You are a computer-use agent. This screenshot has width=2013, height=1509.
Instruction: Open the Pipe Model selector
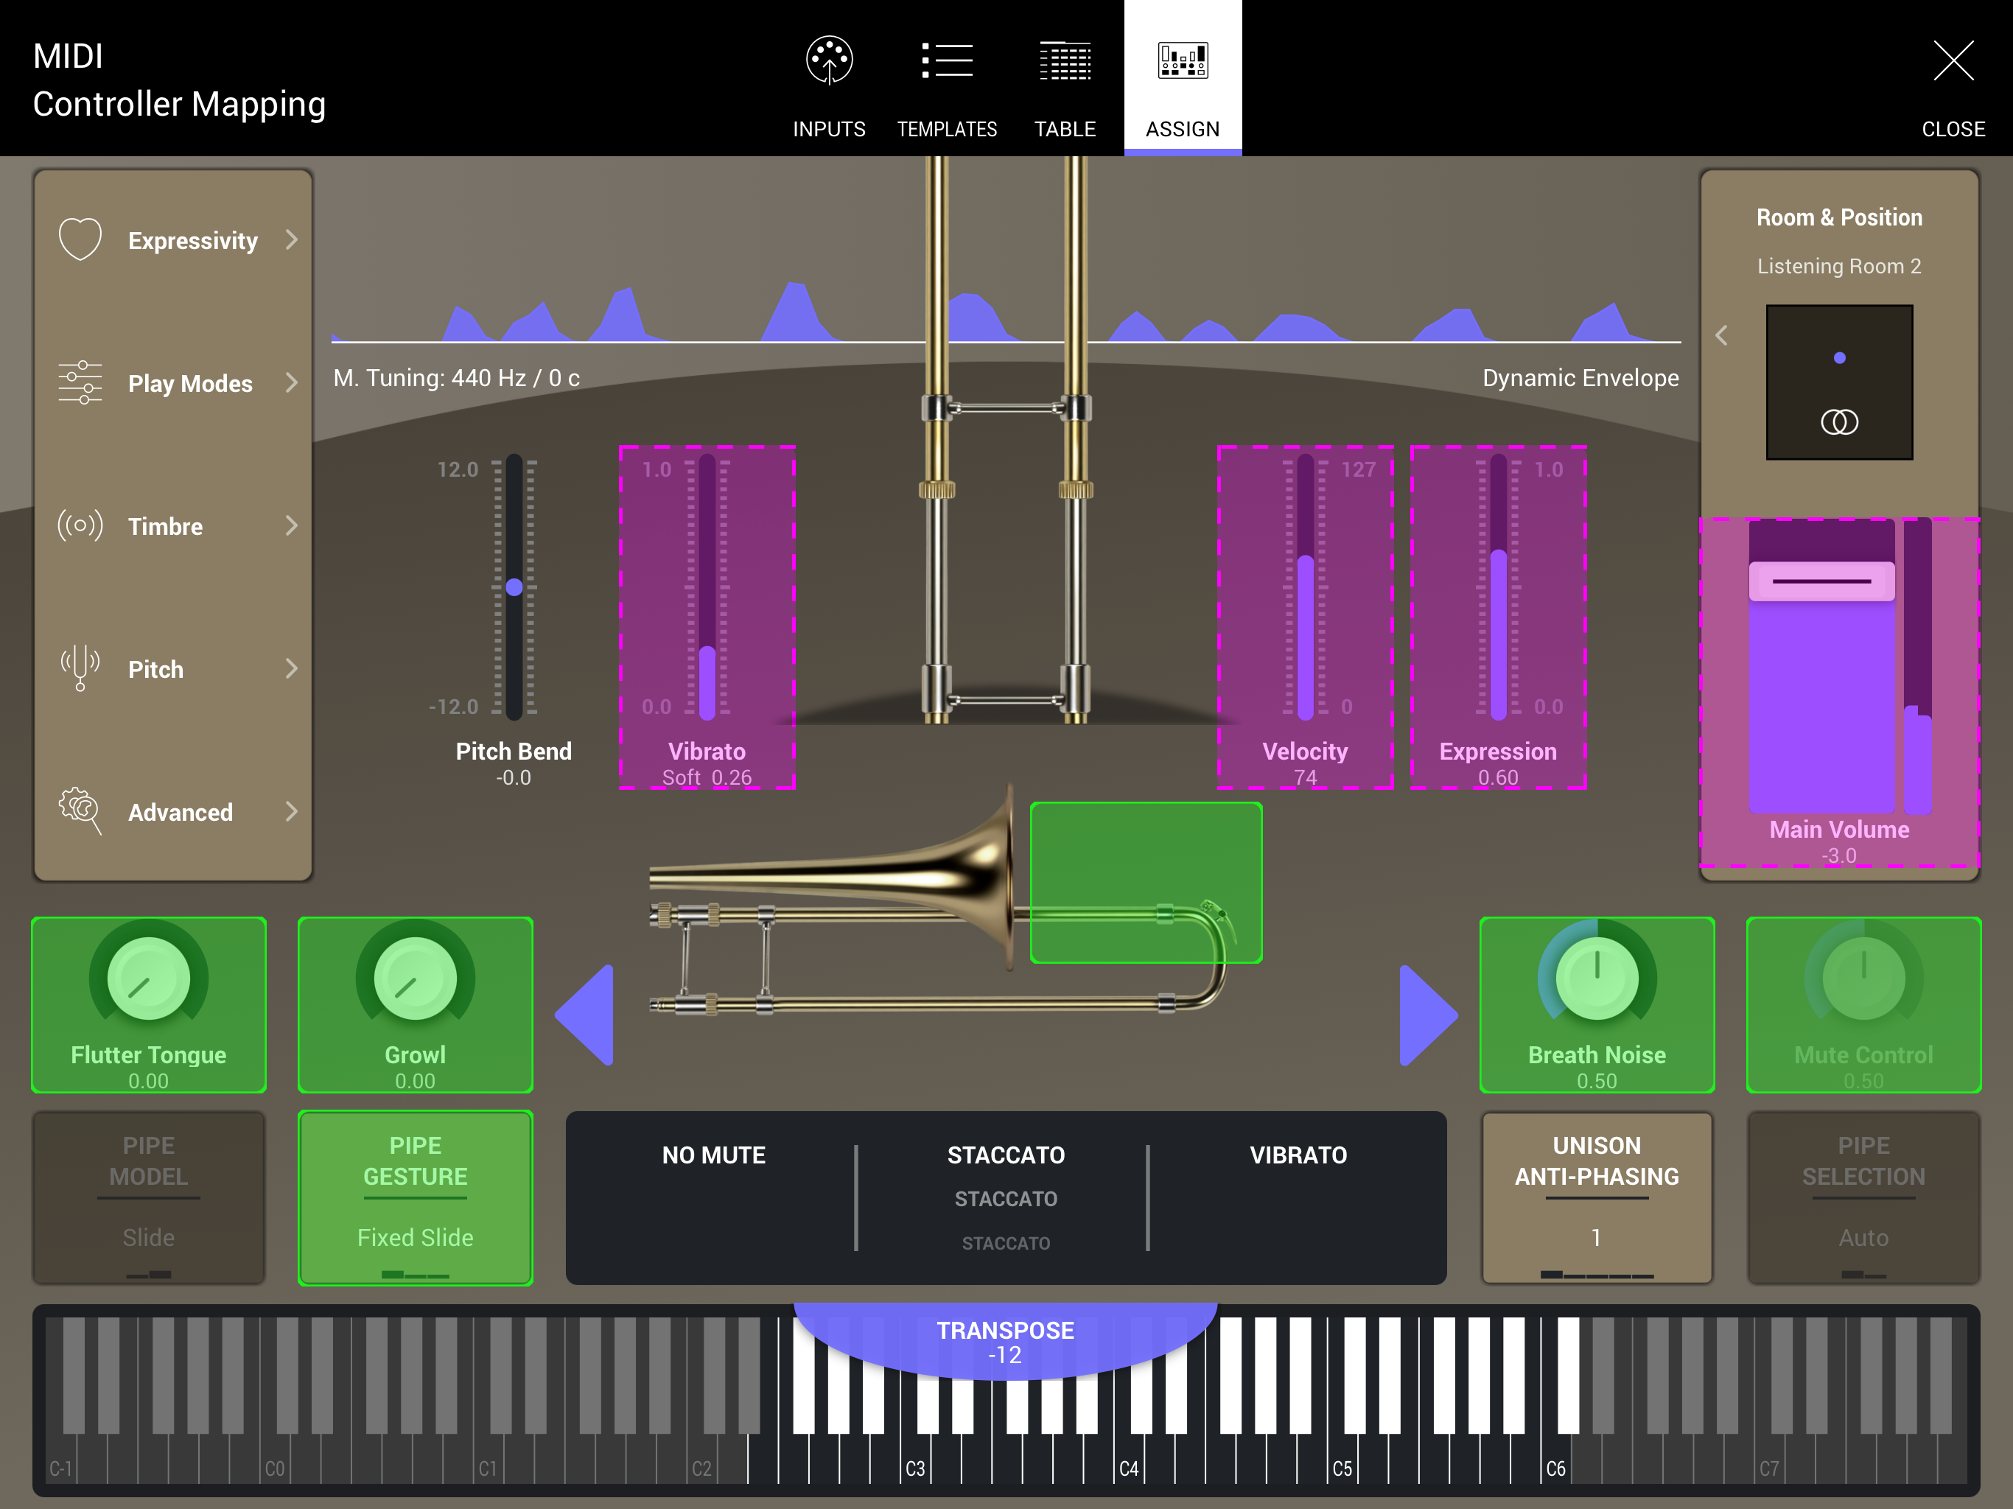coord(148,1197)
